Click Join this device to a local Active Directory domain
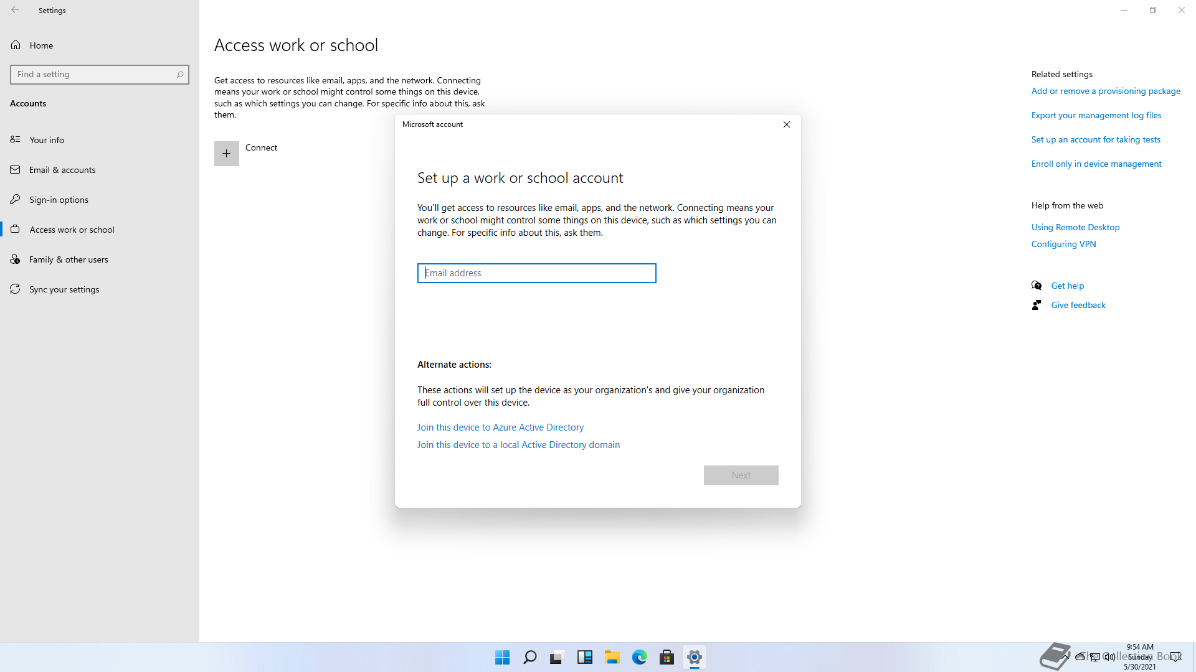 click(518, 445)
